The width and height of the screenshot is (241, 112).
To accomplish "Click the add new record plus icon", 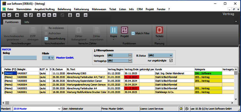I will [4, 15].
